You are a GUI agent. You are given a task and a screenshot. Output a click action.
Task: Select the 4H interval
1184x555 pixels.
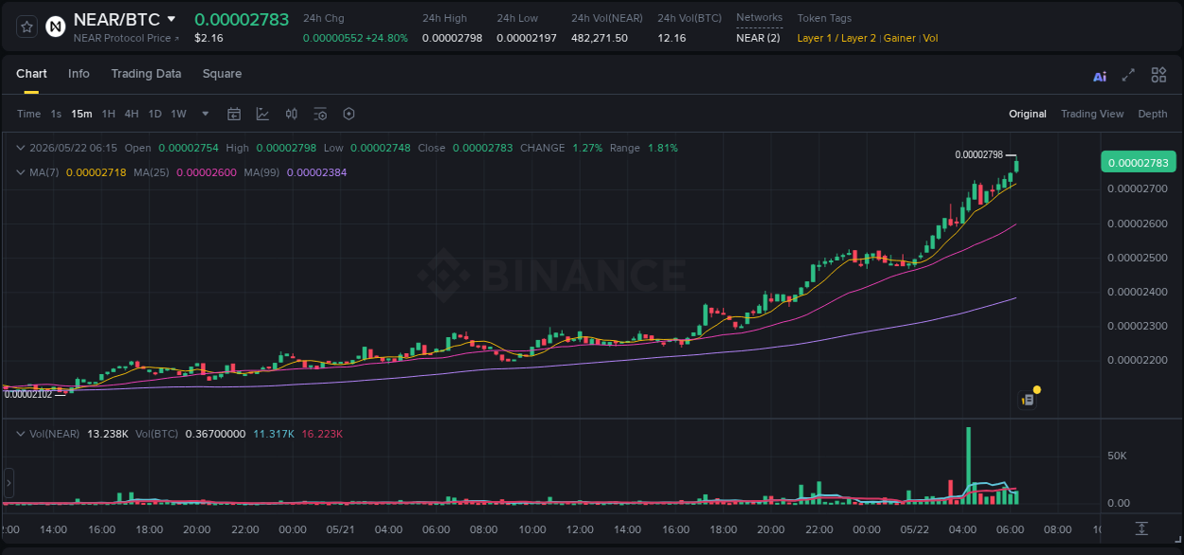[x=132, y=114]
